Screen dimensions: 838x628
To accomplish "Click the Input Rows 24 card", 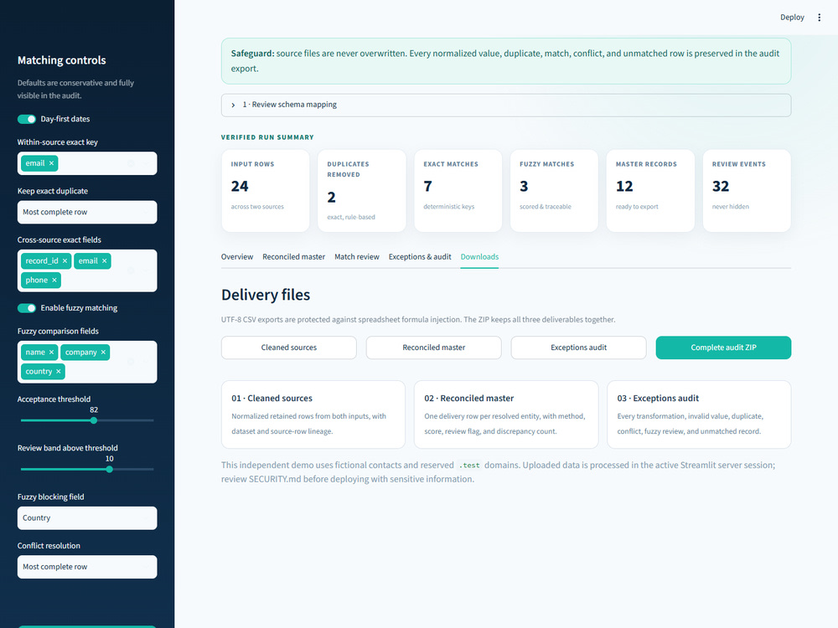I will point(265,191).
